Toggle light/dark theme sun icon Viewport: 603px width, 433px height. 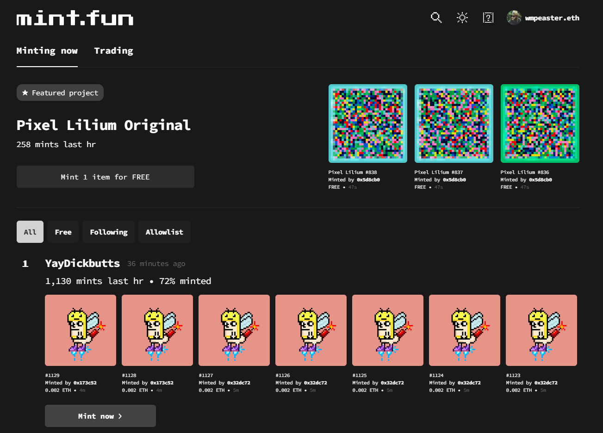pos(462,18)
